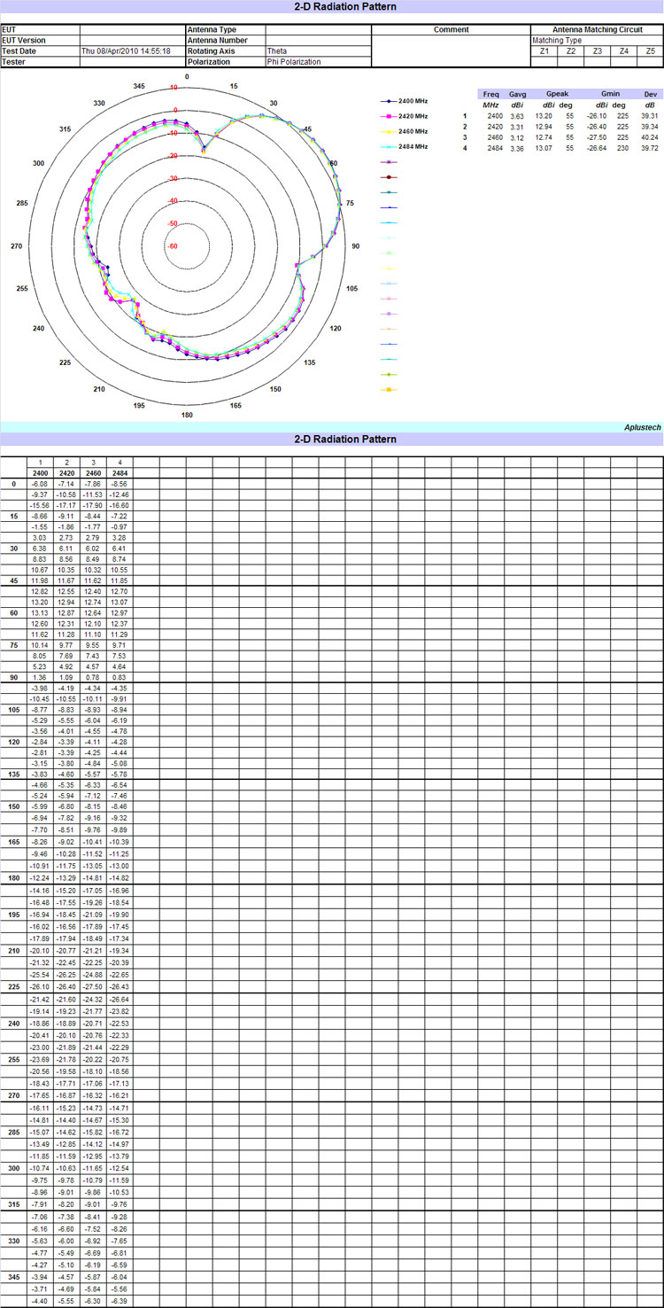This screenshot has width=664, height=1308.
Task: Select the table cell "-15.56"
Action: click(x=40, y=505)
